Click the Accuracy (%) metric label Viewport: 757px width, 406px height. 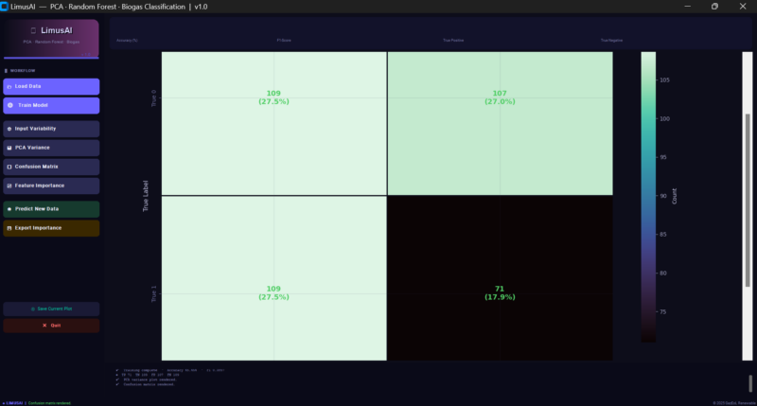[127, 41]
